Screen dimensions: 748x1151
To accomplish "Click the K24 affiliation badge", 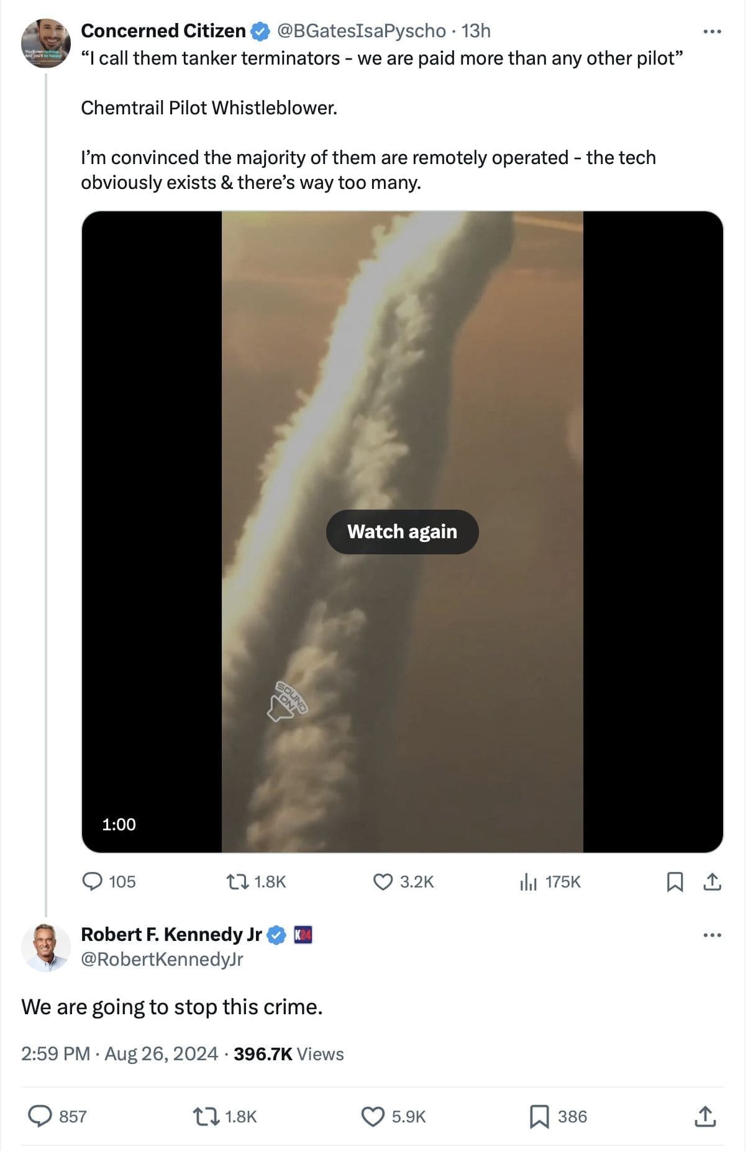I will (x=303, y=935).
